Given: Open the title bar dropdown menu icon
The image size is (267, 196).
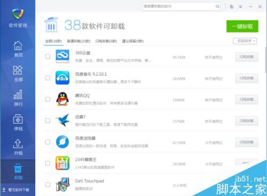Looking at the screenshot, I should (x=240, y=6).
